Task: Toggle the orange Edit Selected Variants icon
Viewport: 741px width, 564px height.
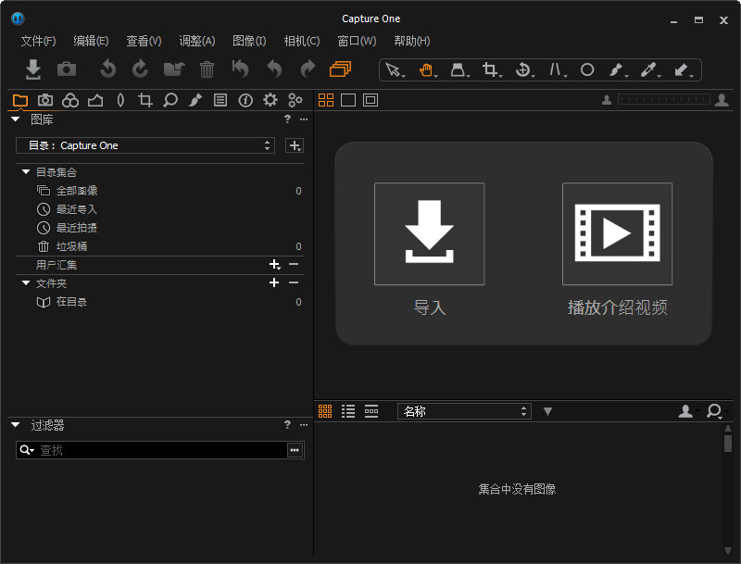Action: 340,69
